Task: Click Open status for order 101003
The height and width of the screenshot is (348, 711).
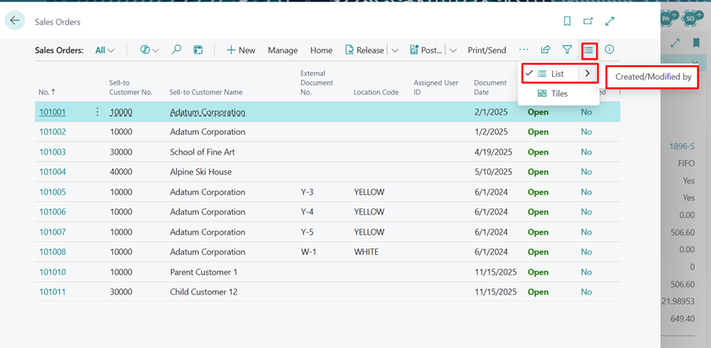Action: 538,152
